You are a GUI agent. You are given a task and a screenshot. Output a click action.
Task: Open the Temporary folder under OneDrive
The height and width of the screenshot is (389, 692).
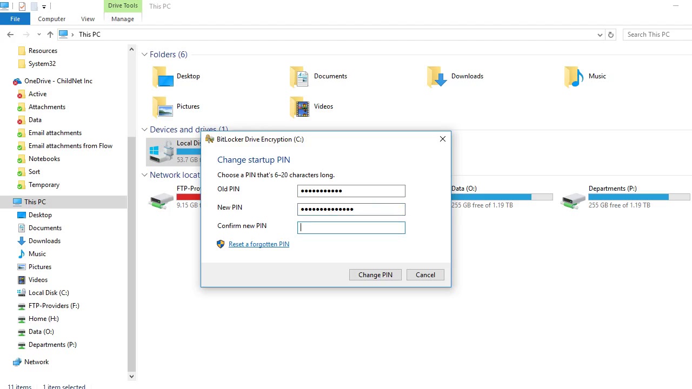click(x=44, y=185)
